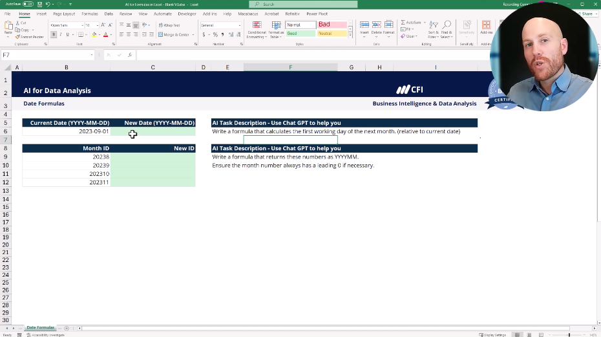
Task: Open the General number format dropdown
Action: 240,25
